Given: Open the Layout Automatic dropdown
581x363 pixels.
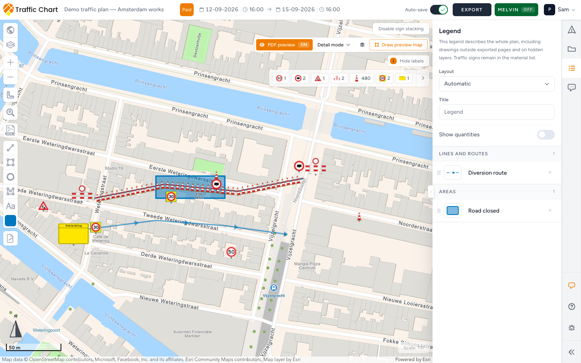Looking at the screenshot, I should (x=497, y=84).
